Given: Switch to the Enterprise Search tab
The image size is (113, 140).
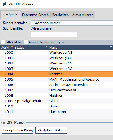Looking at the screenshot, I should [36, 15].
